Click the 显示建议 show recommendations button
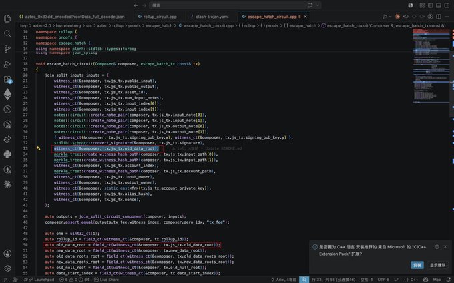This screenshot has width=454, height=283. pyautogui.click(x=437, y=265)
